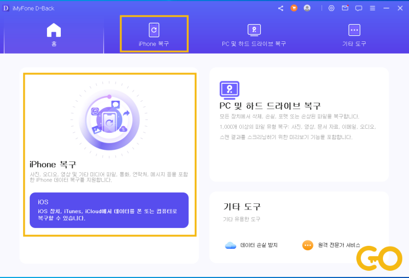Screen dimensions: 409x278
Task: Open the 기타 도구 tab
Action: 354,35
